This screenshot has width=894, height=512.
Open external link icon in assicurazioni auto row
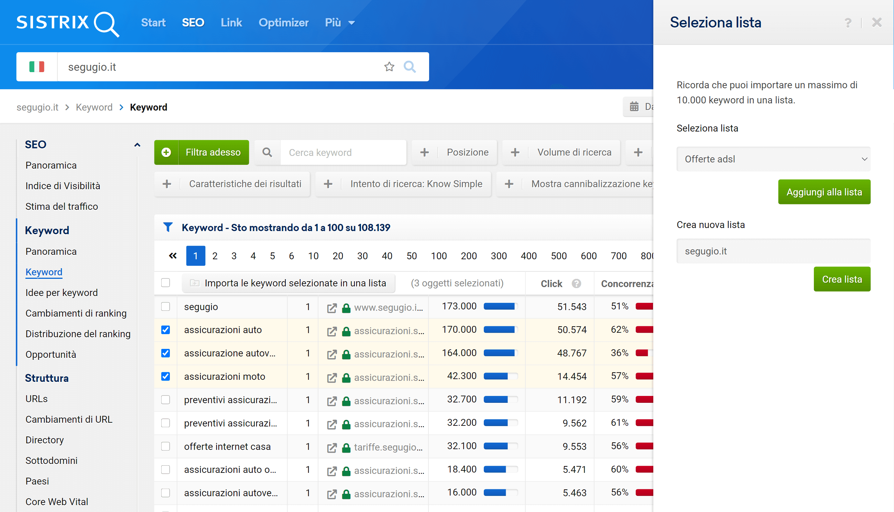(x=332, y=331)
